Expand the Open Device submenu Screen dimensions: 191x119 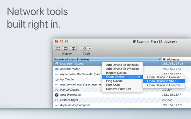pyautogui.click(x=122, y=77)
